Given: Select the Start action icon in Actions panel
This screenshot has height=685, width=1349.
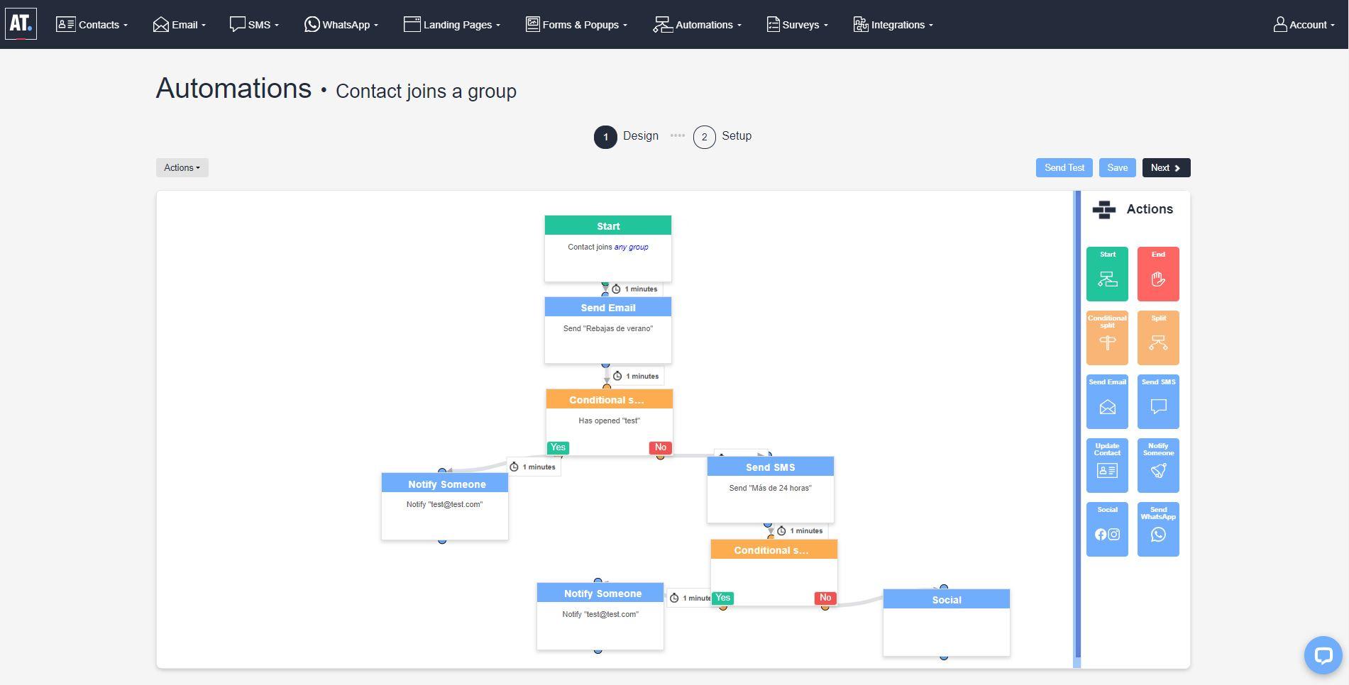Looking at the screenshot, I should [1107, 274].
